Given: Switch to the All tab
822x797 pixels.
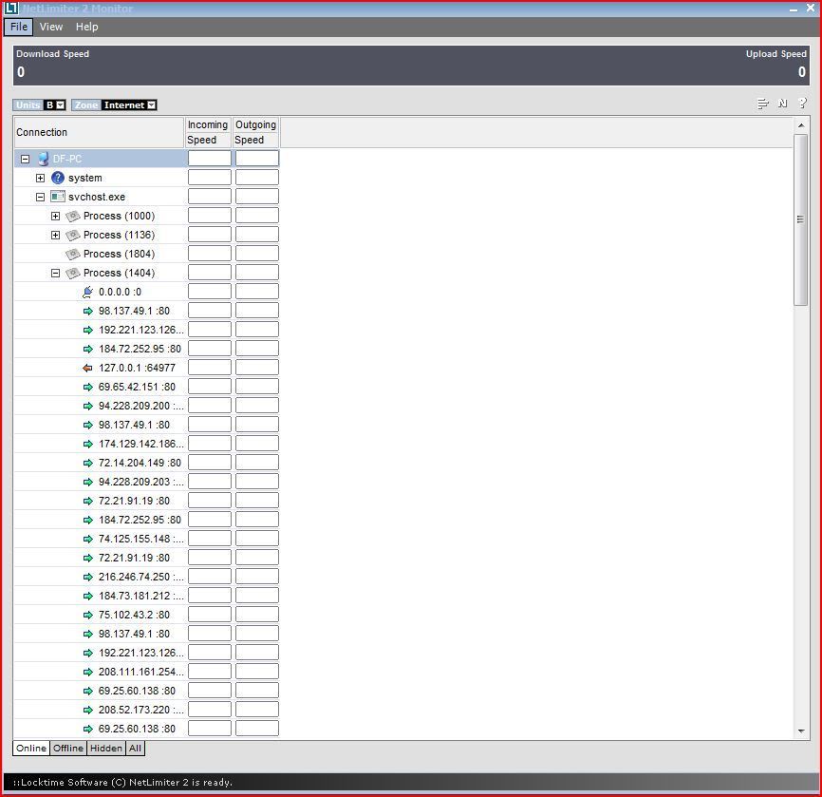Looking at the screenshot, I should [x=135, y=748].
